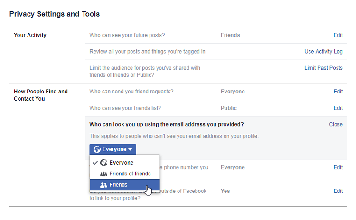Select Friends option in dropdown menu
The image size is (356, 220).
click(x=125, y=185)
